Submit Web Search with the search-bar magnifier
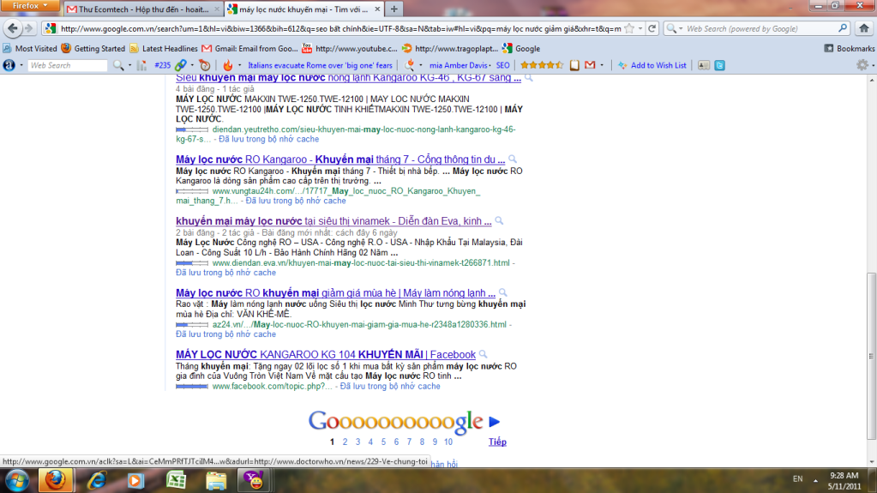 coord(843,28)
